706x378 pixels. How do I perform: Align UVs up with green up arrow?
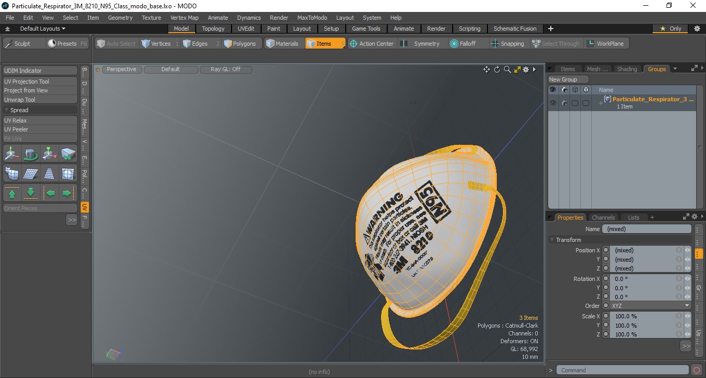click(x=12, y=193)
